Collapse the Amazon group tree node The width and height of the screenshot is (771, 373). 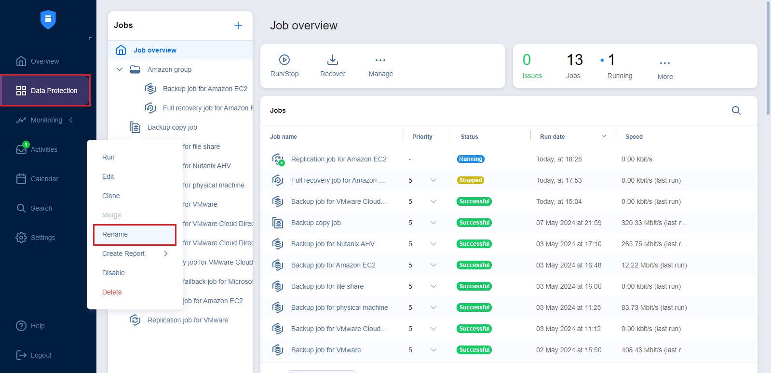[120, 69]
